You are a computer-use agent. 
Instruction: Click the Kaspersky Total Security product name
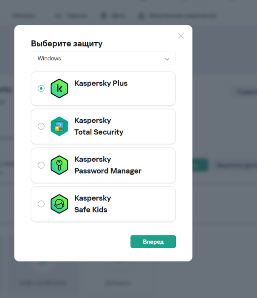99,126
